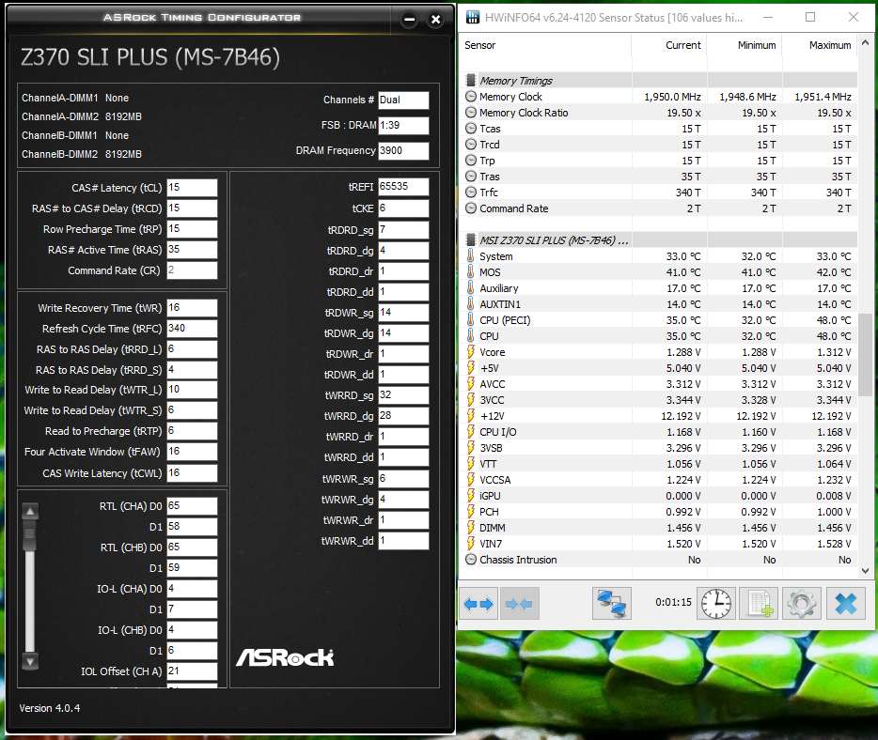878x740 pixels.
Task: Click the collapse columns arrows icon in HWiNFO64
Action: [520, 604]
